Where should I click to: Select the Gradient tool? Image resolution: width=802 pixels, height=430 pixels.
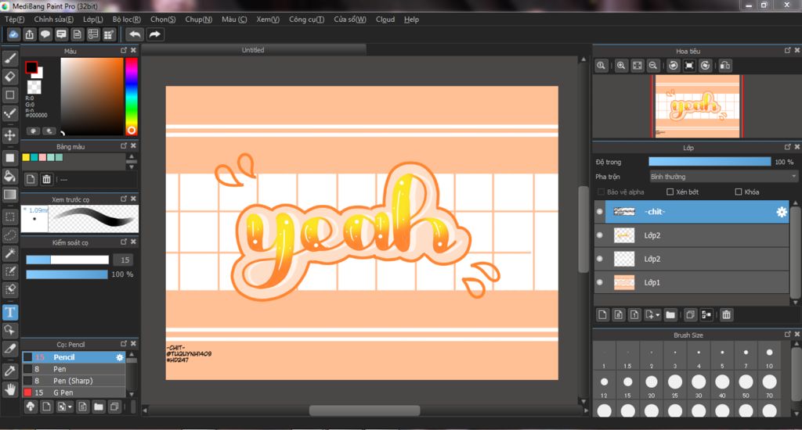tap(9, 195)
